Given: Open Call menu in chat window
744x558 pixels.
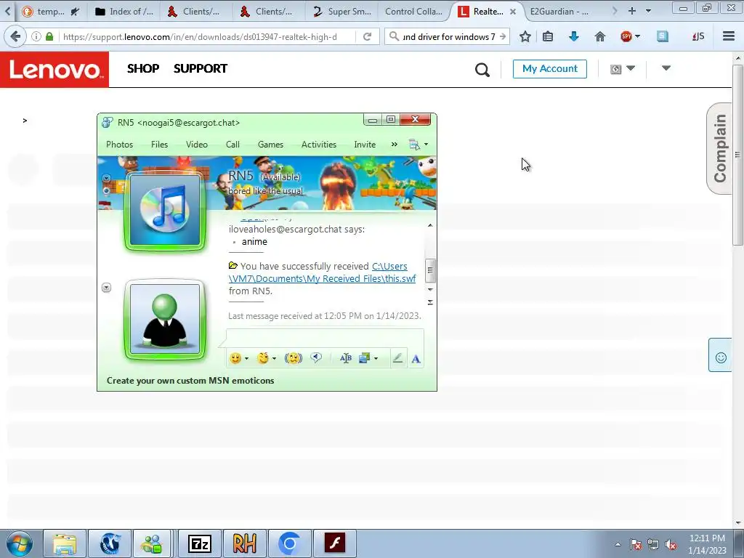Looking at the screenshot, I should tap(232, 145).
